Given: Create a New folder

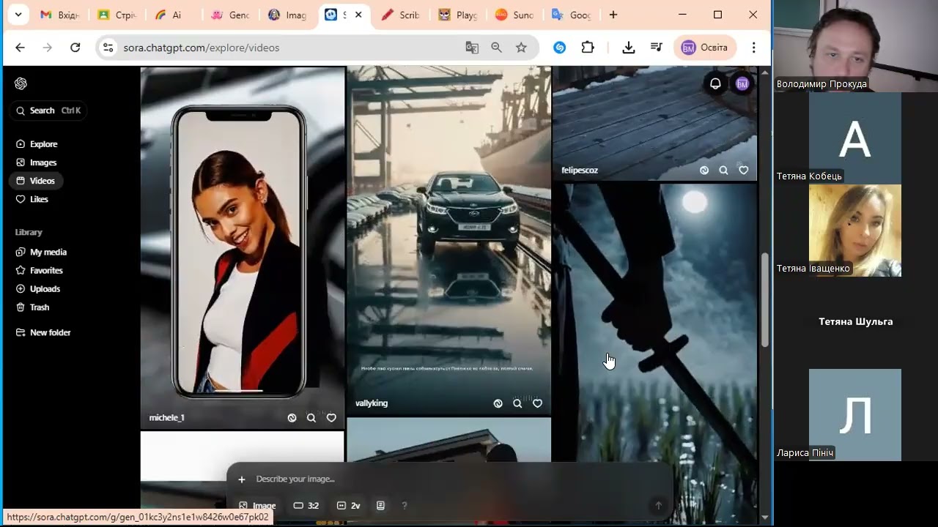Looking at the screenshot, I should click(43, 332).
